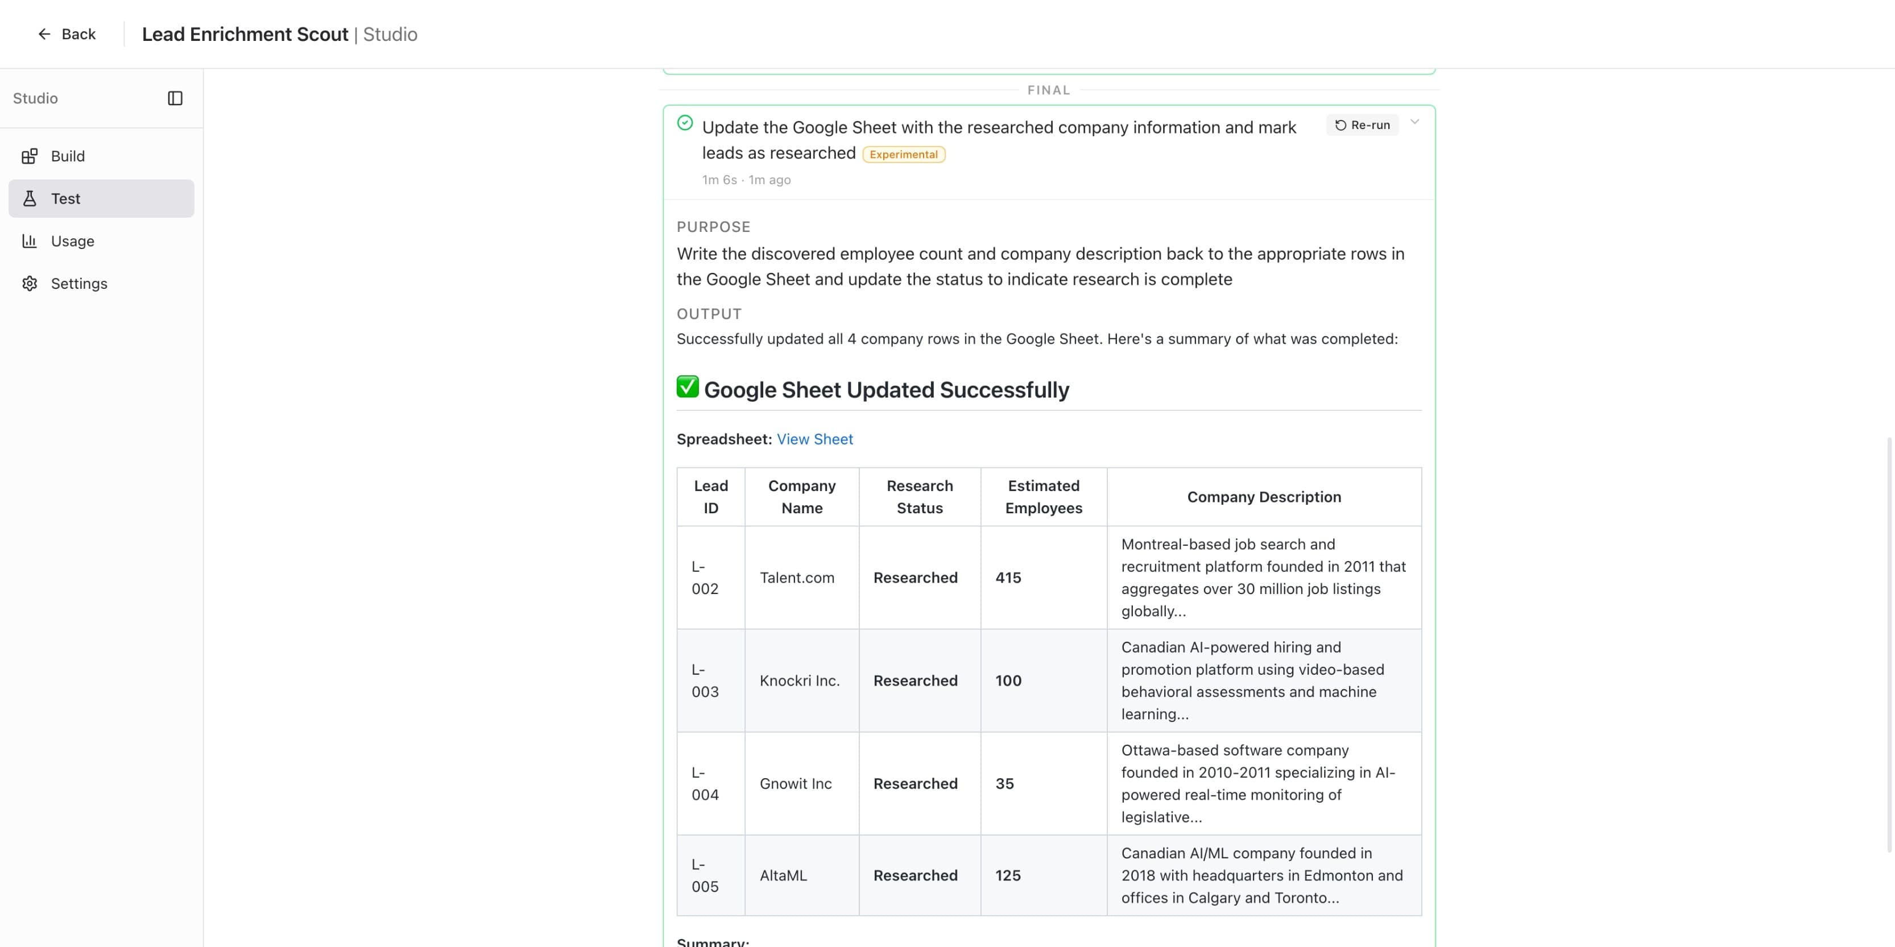Select the Talent.com company name cell
The width and height of the screenshot is (1895, 947).
tap(797, 578)
